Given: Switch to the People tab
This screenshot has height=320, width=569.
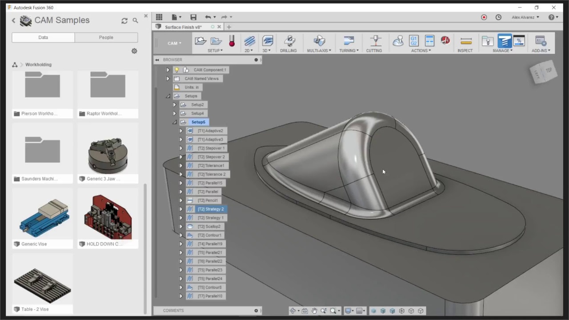Looking at the screenshot, I should pyautogui.click(x=106, y=37).
